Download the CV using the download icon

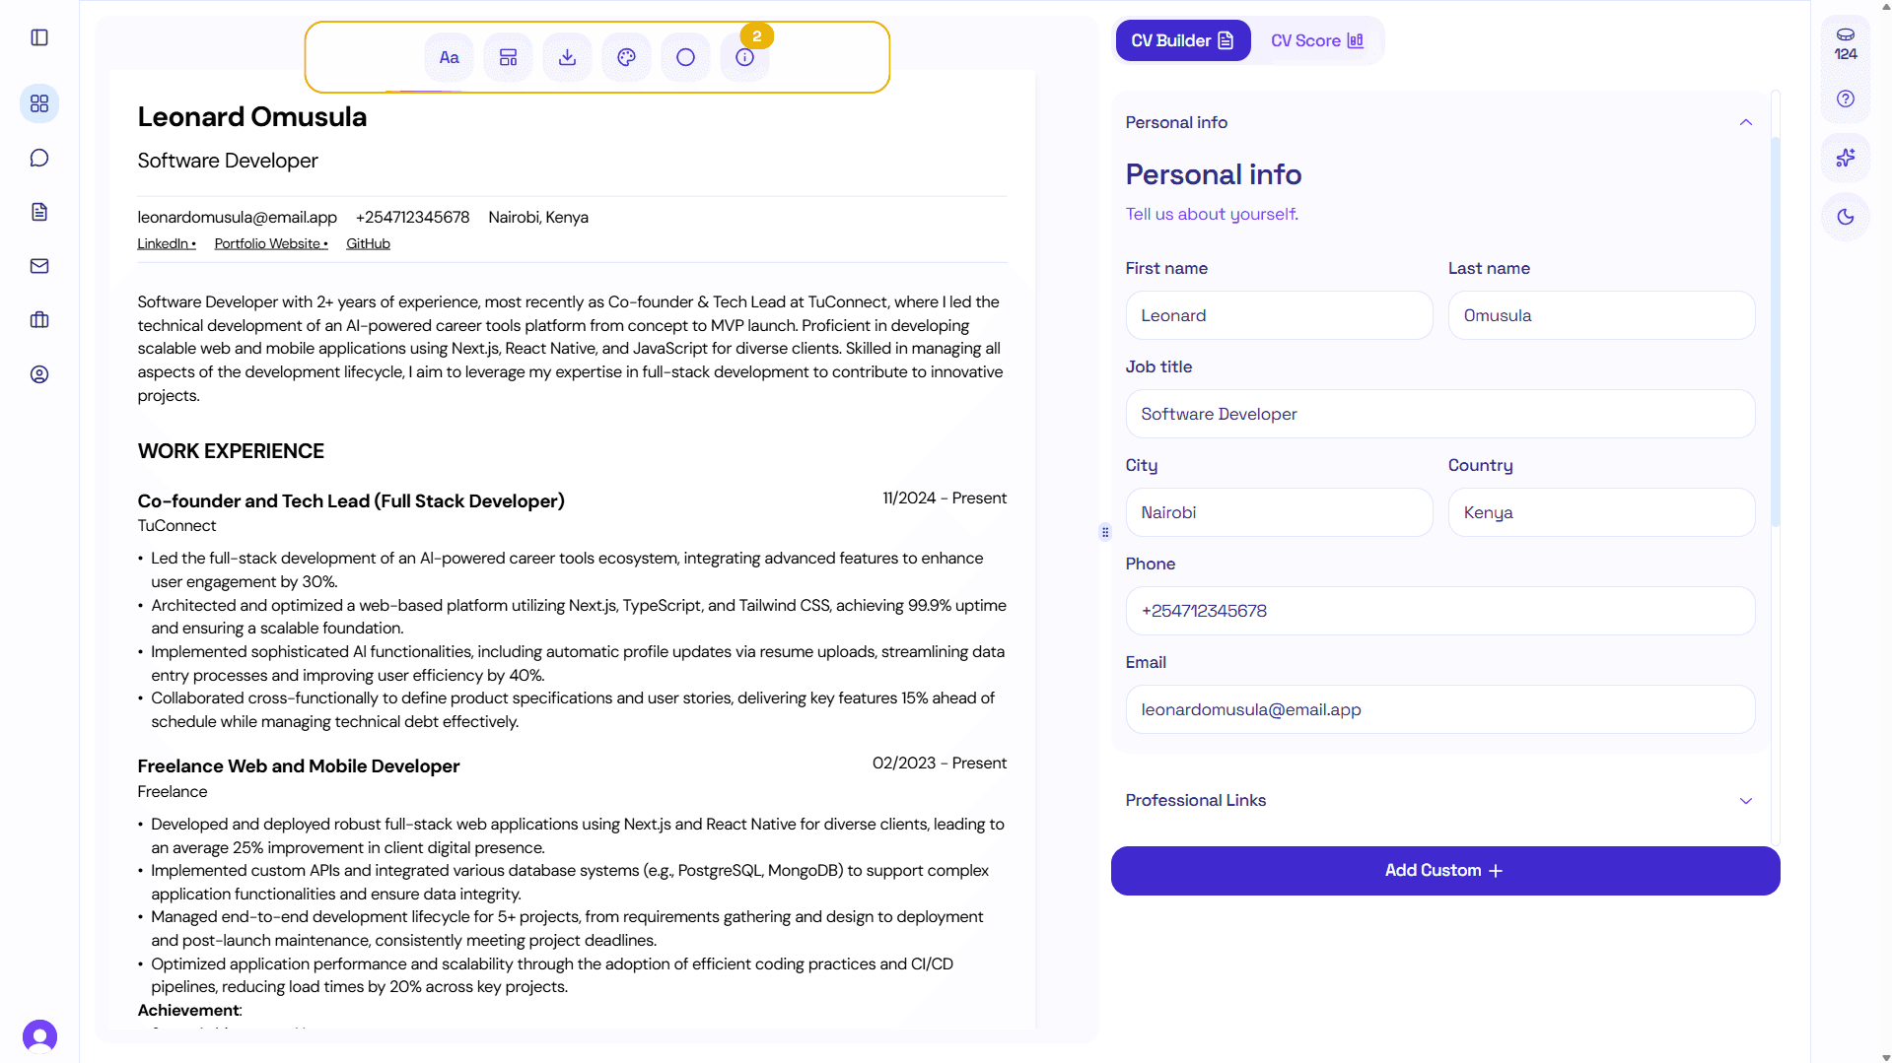coord(567,56)
